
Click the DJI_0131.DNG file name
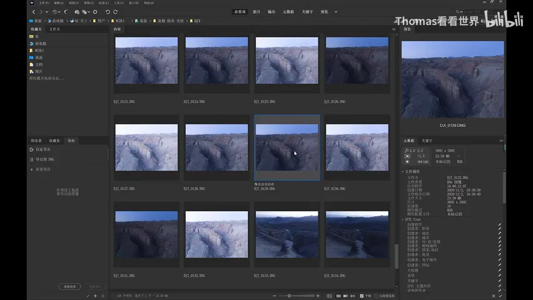[124, 276]
